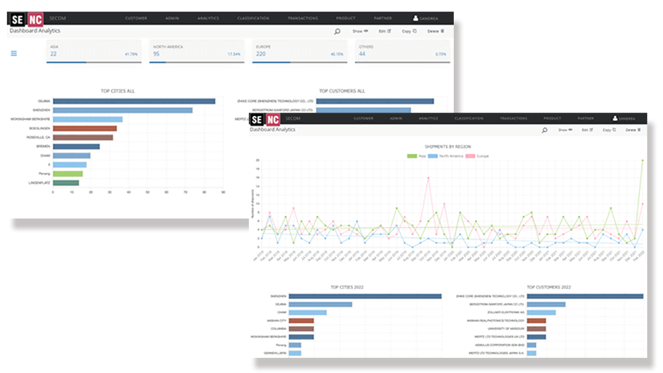Image resolution: width=663 pixels, height=373 pixels.
Task: Click the search magnifier above the shipments chart
Action: coord(545,129)
